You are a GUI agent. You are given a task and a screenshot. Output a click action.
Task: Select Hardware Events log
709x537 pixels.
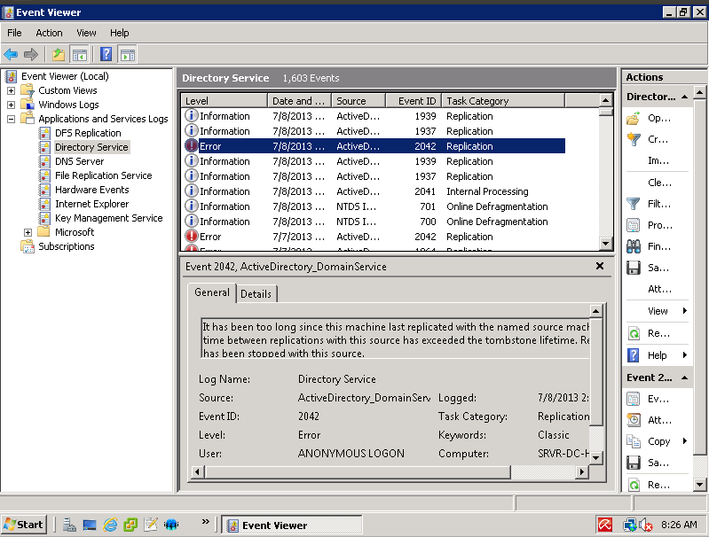[x=91, y=190]
